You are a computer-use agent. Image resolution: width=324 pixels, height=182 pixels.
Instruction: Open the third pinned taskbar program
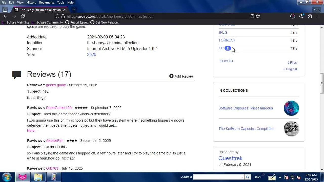point(53,177)
